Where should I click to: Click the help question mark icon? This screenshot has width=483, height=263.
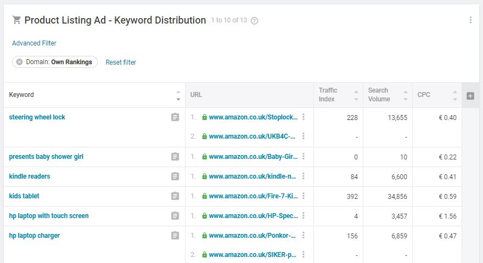click(x=254, y=21)
